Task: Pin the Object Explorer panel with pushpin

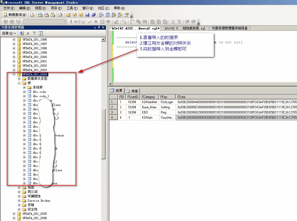Action: 99,27
